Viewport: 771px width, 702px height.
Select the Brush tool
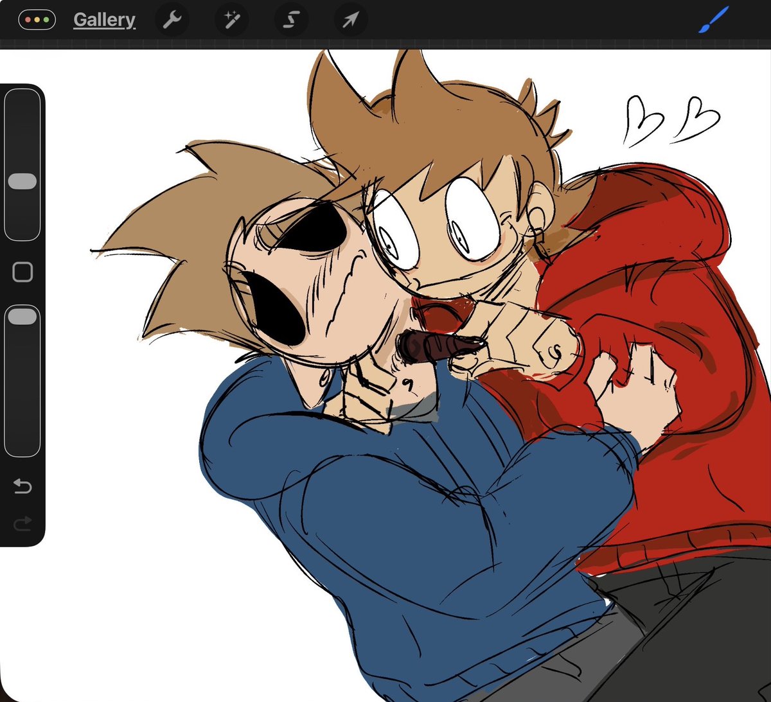coord(713,21)
